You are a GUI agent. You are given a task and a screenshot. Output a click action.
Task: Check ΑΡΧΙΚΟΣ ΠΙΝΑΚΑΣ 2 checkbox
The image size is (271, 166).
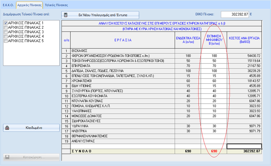tap(6, 27)
